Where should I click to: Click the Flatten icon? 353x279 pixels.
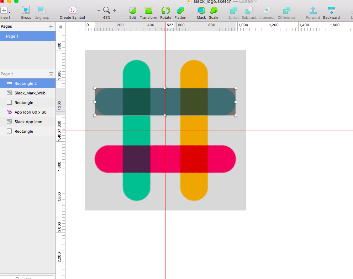pos(180,10)
